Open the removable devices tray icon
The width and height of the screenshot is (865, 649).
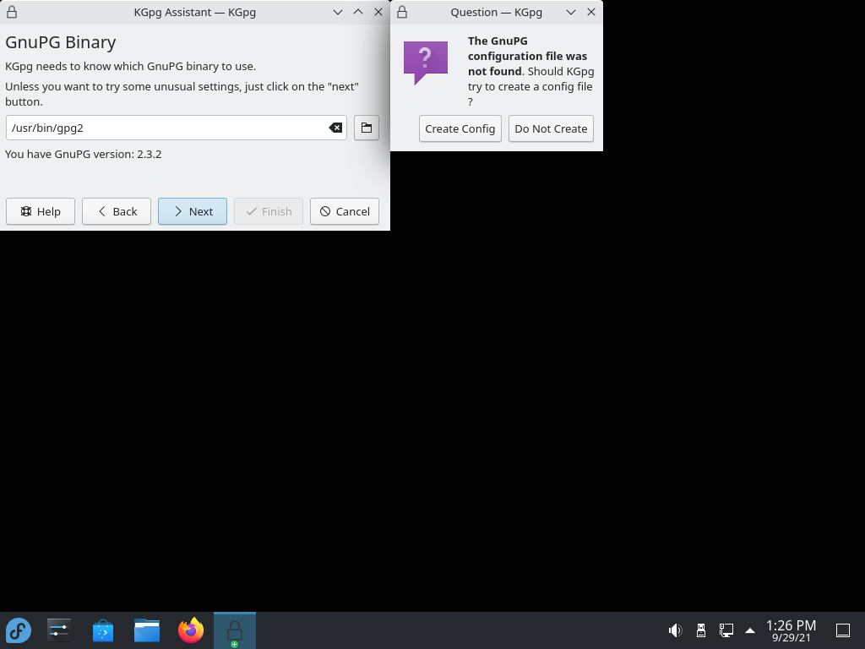click(700, 630)
